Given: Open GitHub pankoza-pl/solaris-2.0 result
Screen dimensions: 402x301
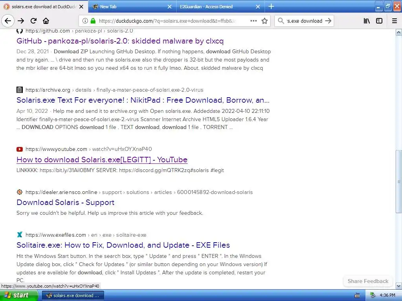Looking at the screenshot, I should [x=120, y=41].
